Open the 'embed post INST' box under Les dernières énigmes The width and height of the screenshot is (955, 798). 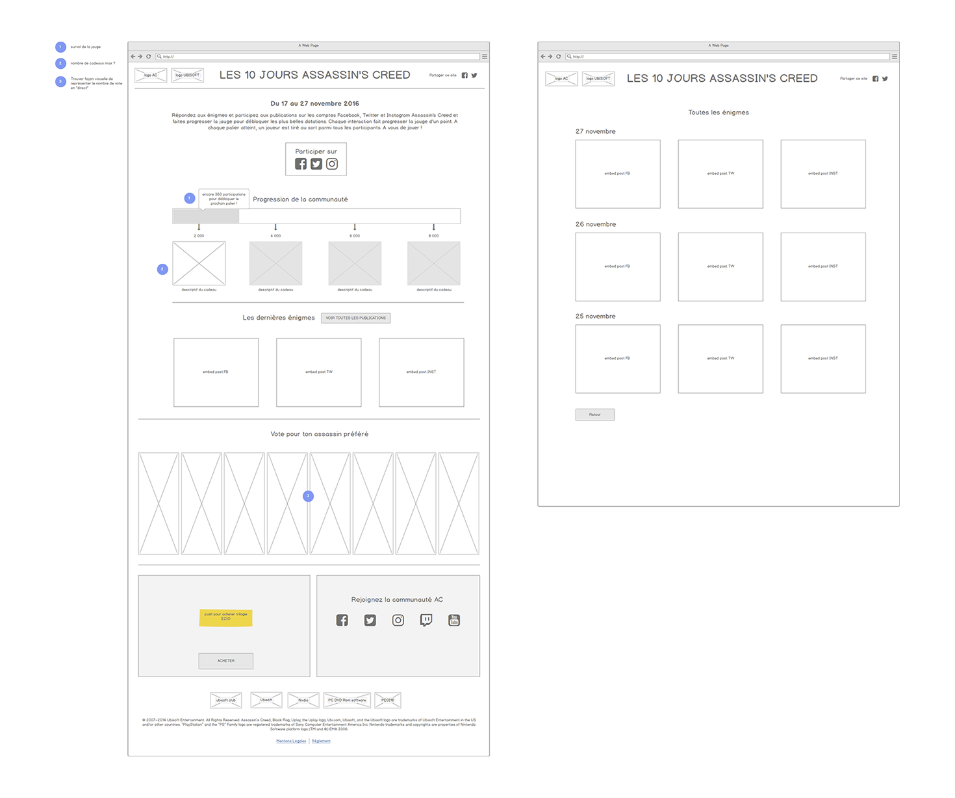point(422,372)
